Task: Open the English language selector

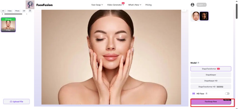Action: coord(201,5)
